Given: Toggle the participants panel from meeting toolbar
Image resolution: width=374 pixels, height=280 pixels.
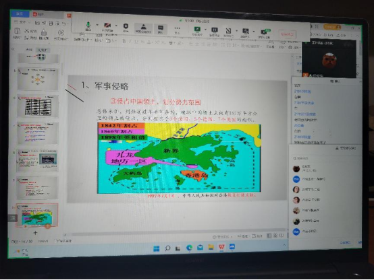Looking at the screenshot, I should tap(143, 28).
